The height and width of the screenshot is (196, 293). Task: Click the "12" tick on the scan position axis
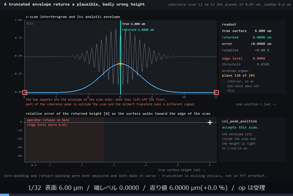216,97
